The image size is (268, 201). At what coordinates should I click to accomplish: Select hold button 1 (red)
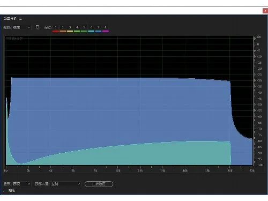[56, 28]
